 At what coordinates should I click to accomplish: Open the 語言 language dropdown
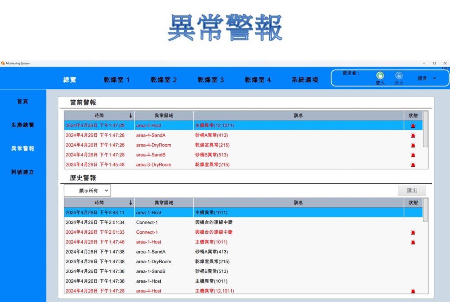point(427,78)
